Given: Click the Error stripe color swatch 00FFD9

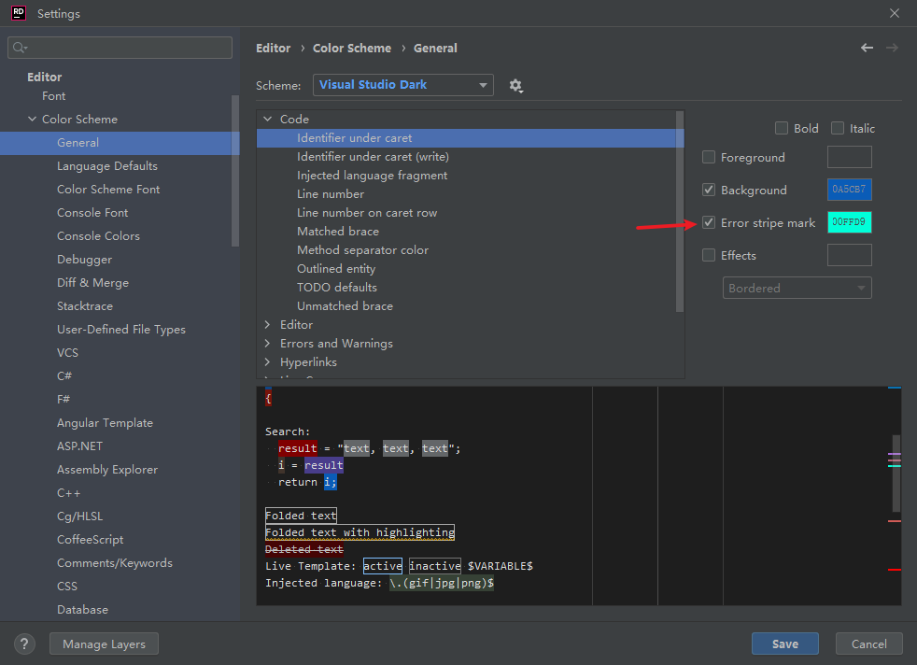Looking at the screenshot, I should point(849,222).
